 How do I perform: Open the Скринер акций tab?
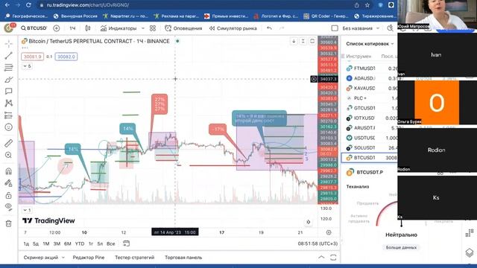pos(41,258)
